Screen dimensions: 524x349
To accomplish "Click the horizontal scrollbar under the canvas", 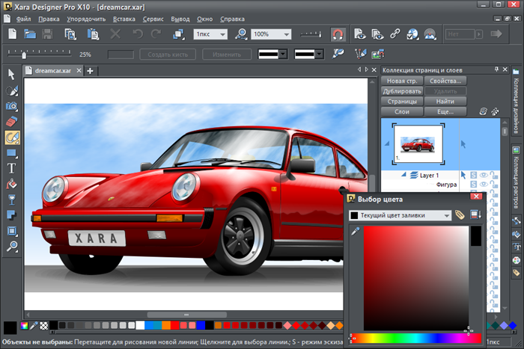I will click(187, 315).
